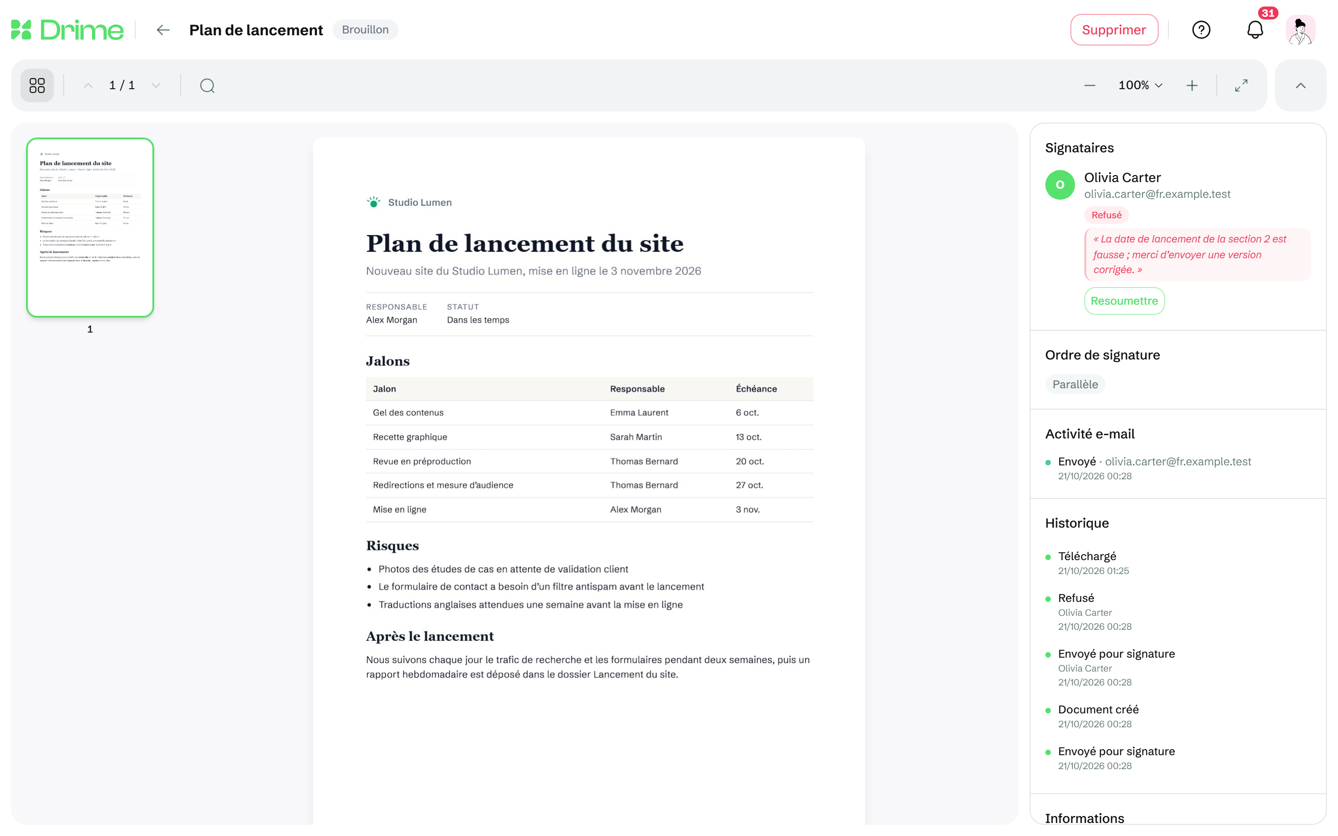The image size is (1338, 836).
Task: Open the user profile avatar
Action: (1300, 30)
